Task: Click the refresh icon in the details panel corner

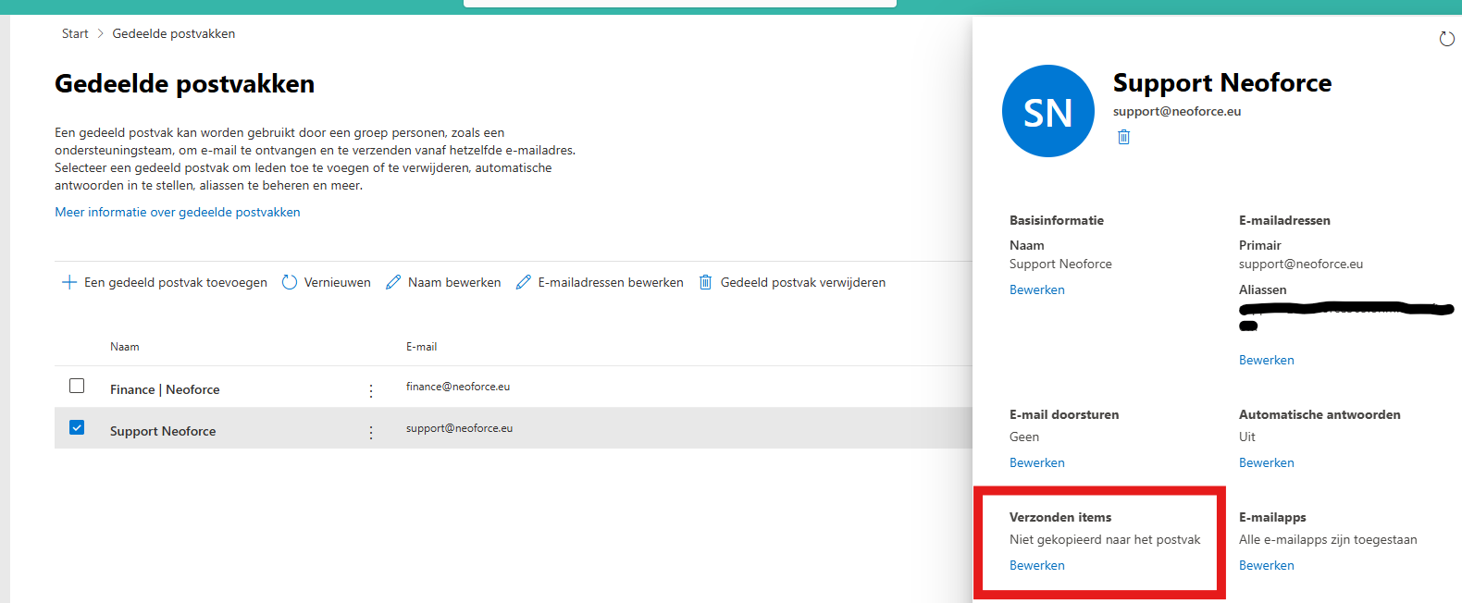Action: click(1447, 38)
